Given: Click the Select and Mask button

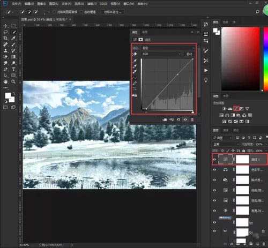Looking at the screenshot, I should click(x=113, y=12).
